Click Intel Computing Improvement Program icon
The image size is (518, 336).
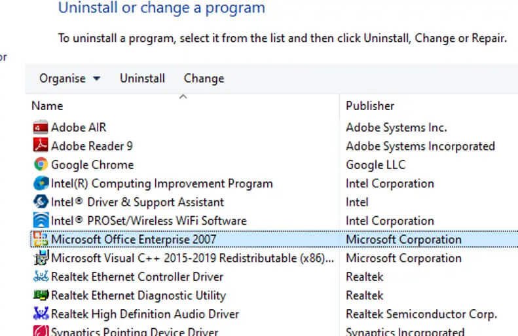41,183
